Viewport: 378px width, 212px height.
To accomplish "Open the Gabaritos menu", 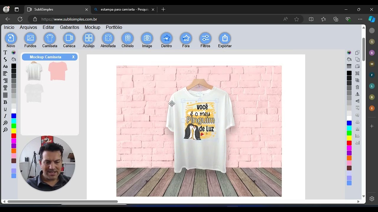I will pos(69,27).
